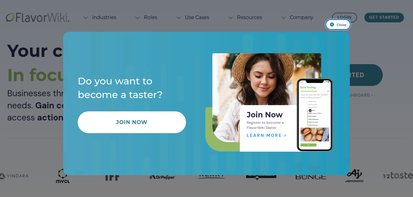Expand the Company menu chevron
413x197 pixels.
point(284,18)
